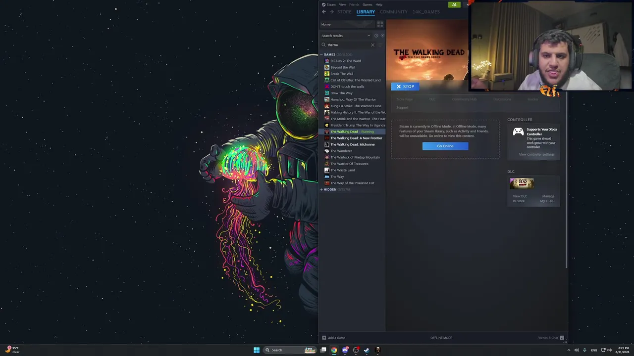Select The Walking Dead: A New Frontier
The width and height of the screenshot is (634, 356).
(x=352, y=138)
